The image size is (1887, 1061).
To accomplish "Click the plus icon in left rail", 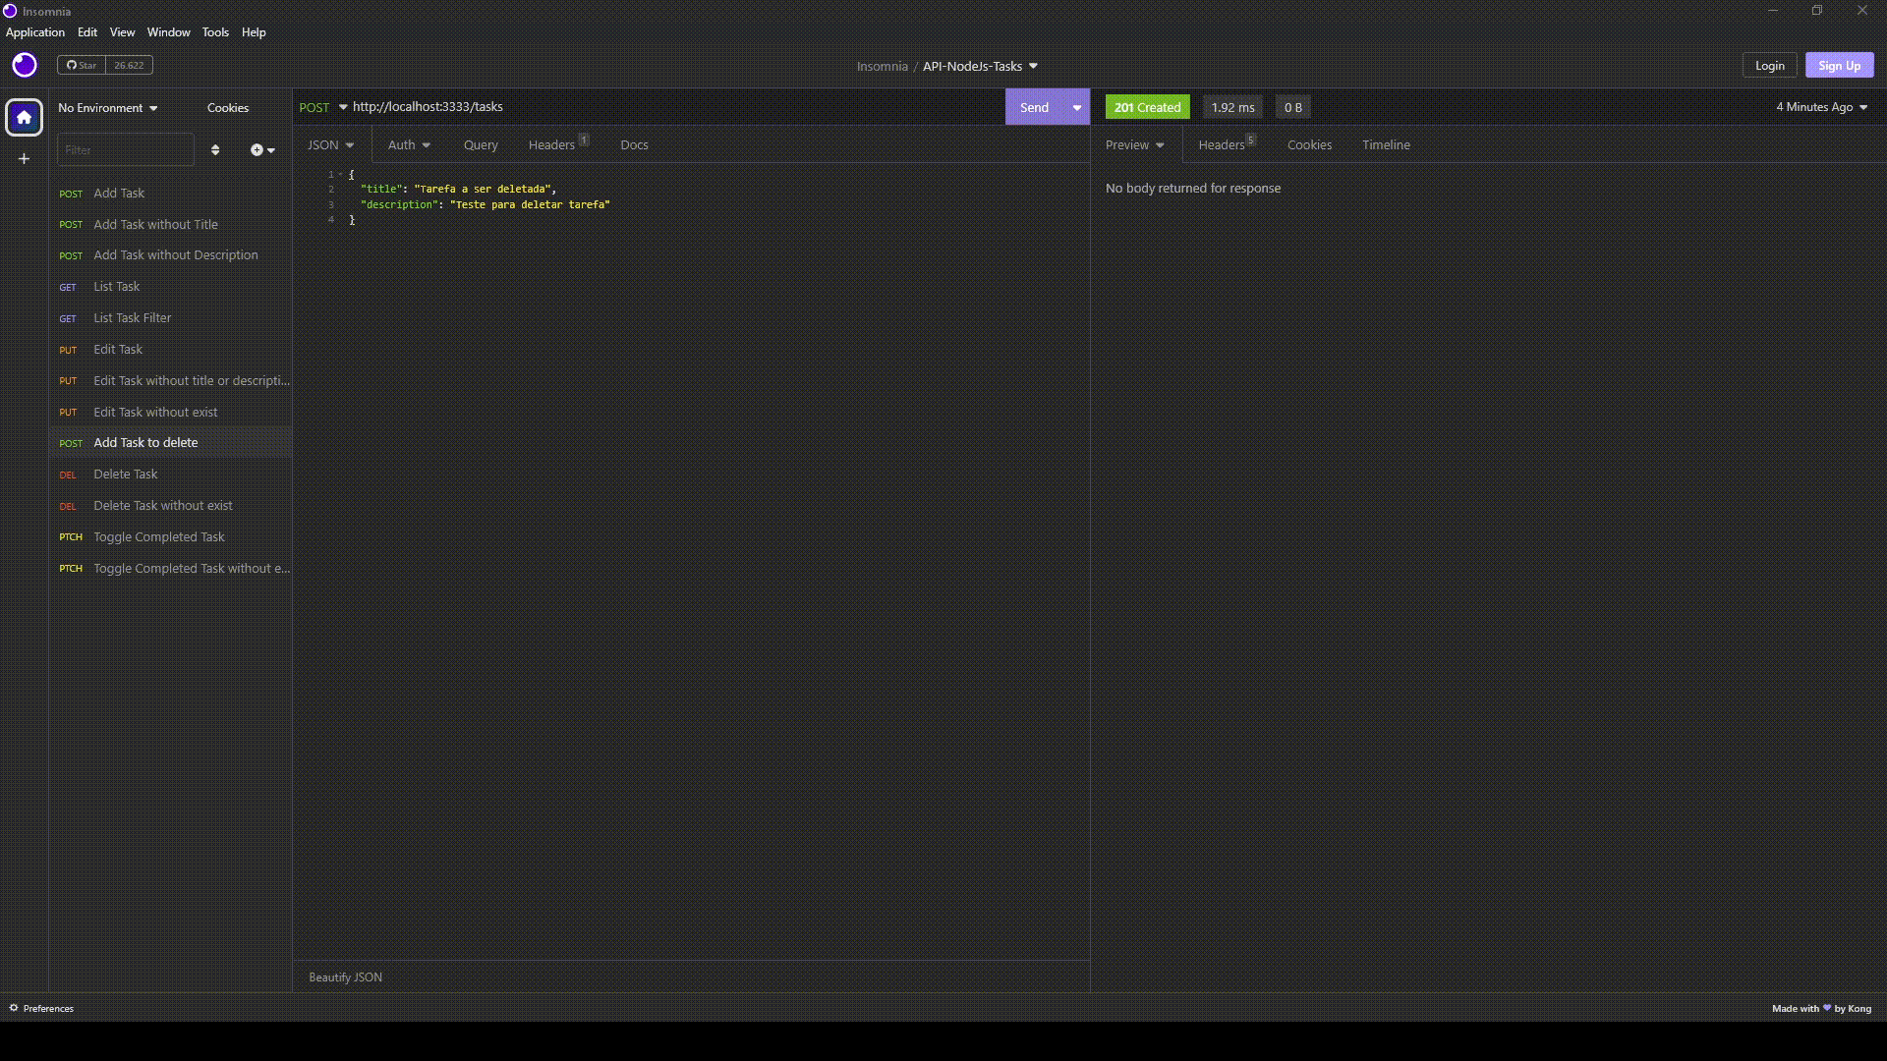I will click(x=25, y=158).
